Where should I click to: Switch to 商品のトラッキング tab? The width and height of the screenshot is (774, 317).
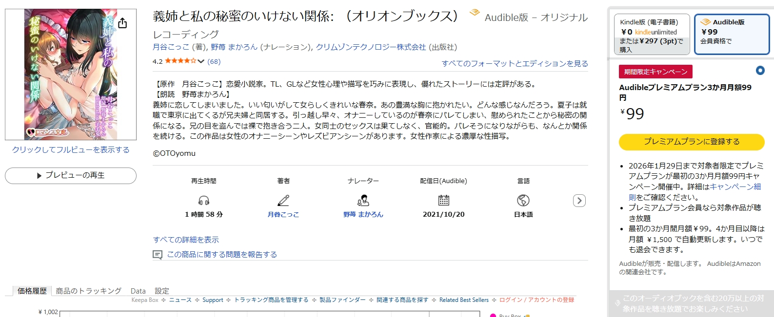coord(89,291)
